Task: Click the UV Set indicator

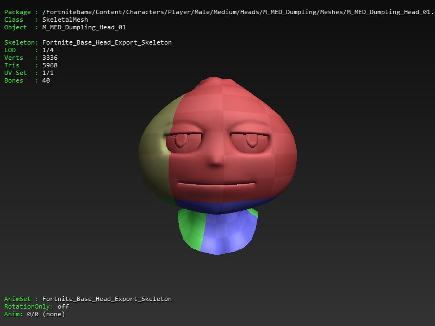Action: [x=47, y=73]
